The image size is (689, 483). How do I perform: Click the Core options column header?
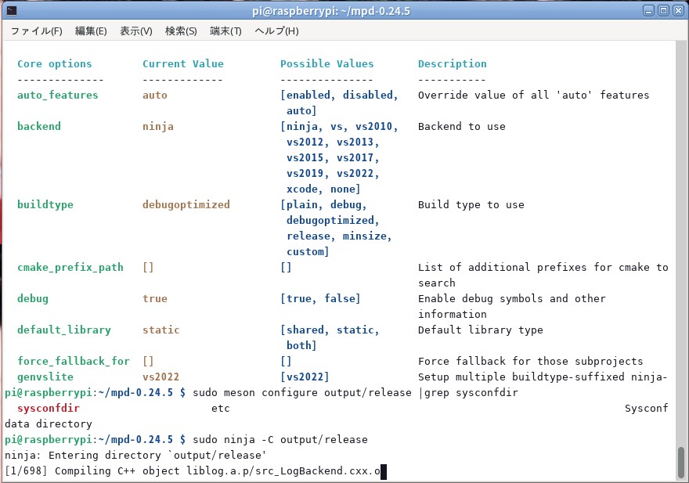(x=55, y=64)
